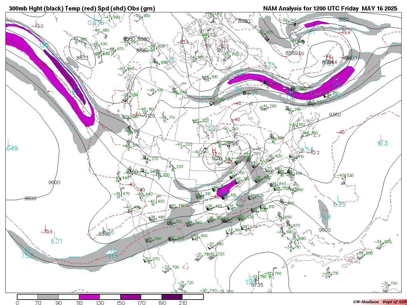The image size is (407, 305).
Task: Open the UW-Madison Dept of AOS credit
Action: (x=380, y=302)
